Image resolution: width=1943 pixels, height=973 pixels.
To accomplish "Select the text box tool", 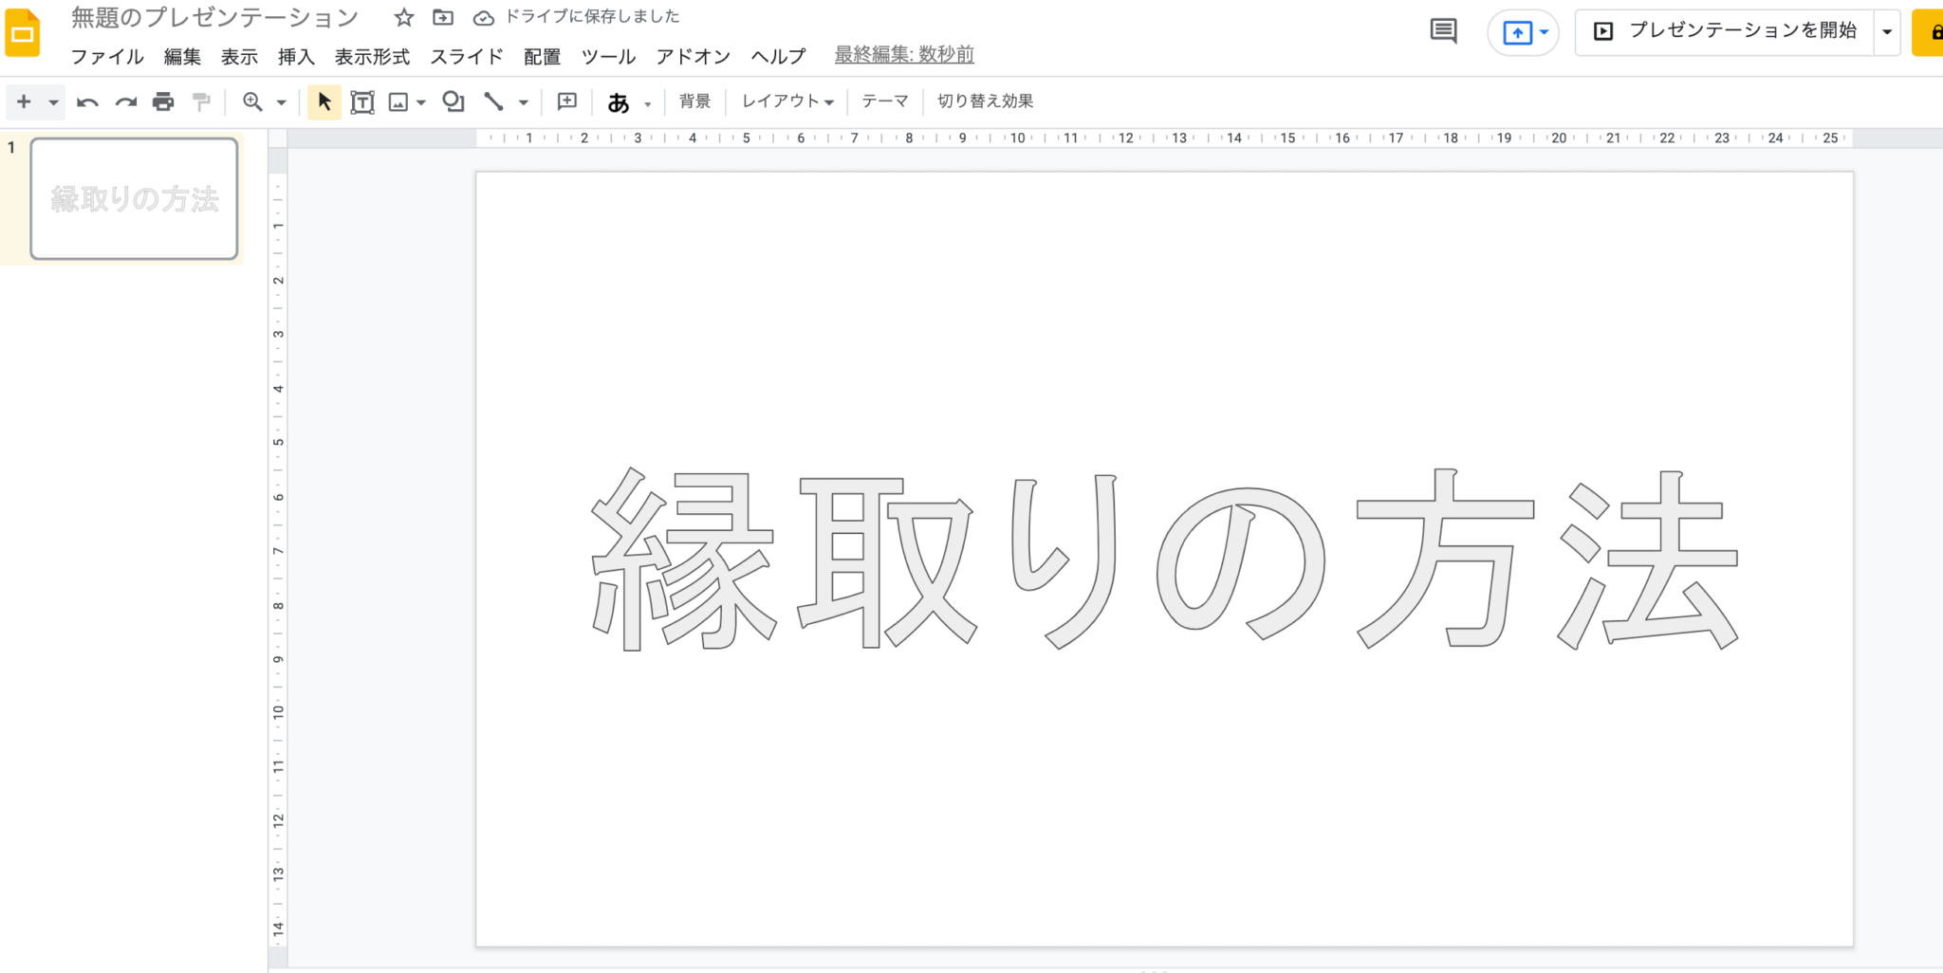I will pyautogui.click(x=361, y=102).
